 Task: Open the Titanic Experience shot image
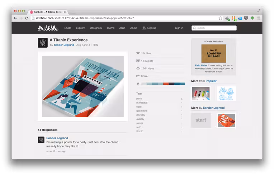coord(82,86)
